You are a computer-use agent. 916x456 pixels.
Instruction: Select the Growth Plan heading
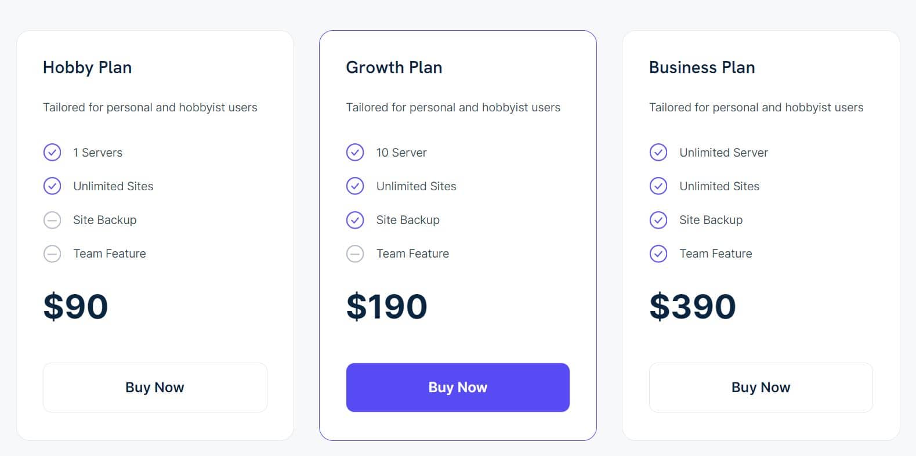394,67
